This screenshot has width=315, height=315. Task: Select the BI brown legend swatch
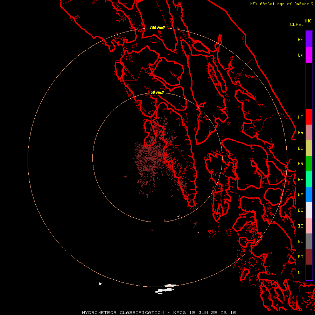[x=309, y=257]
